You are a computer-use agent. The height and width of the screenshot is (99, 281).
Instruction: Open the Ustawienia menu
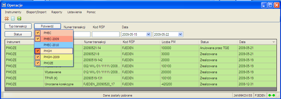[74, 12]
